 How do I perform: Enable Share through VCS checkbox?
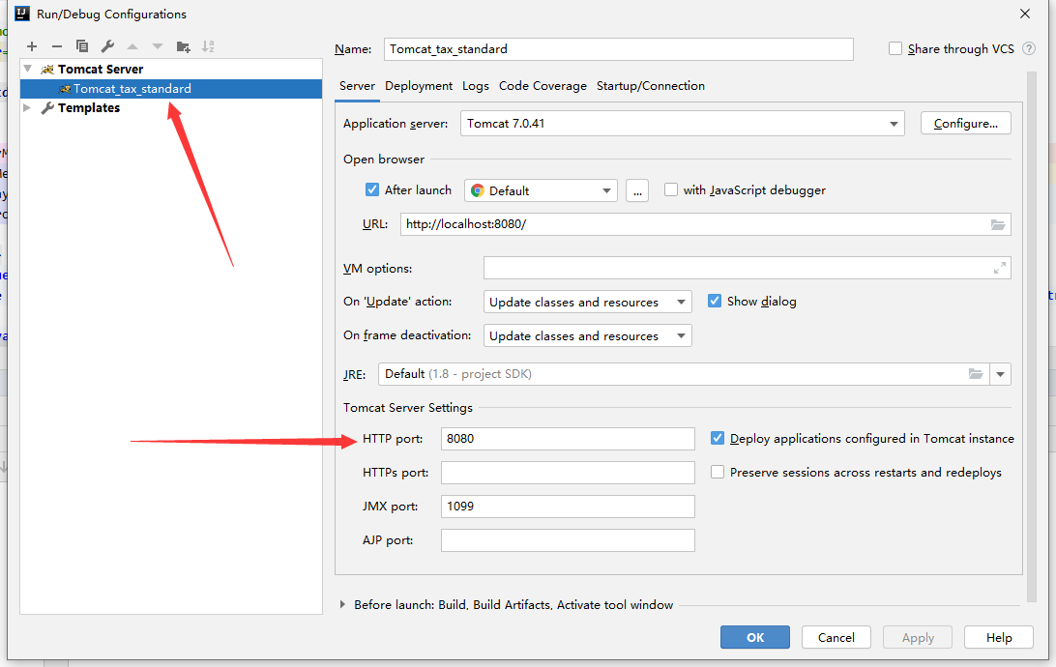click(x=895, y=48)
